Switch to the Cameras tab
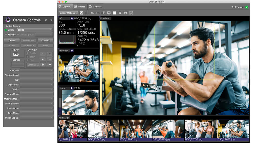The image size is (253, 143). point(95,7)
